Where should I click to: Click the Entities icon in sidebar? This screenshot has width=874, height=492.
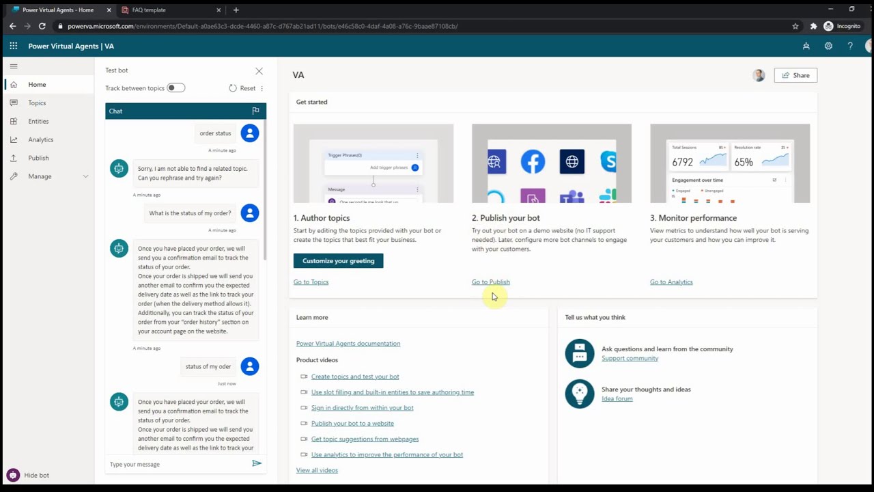click(14, 121)
